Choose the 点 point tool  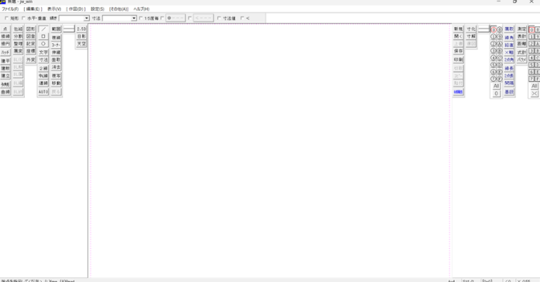[5, 29]
